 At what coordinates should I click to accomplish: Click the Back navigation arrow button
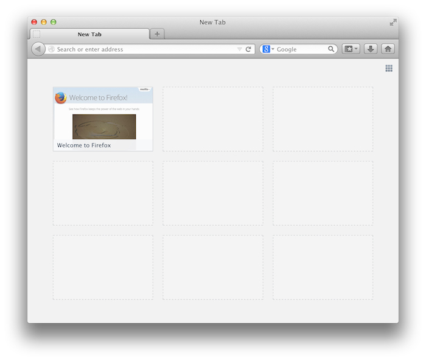click(x=38, y=49)
